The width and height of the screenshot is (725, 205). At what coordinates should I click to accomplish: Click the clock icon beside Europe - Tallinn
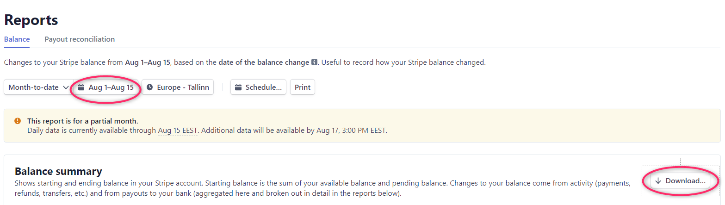click(149, 87)
